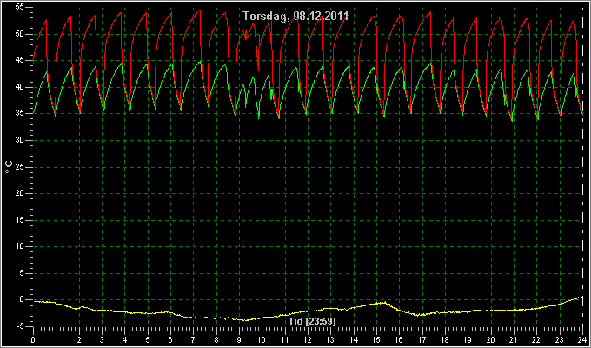This screenshot has height=348, width=591.
Task: Click the 10 temperature axis label
Action: 20,246
